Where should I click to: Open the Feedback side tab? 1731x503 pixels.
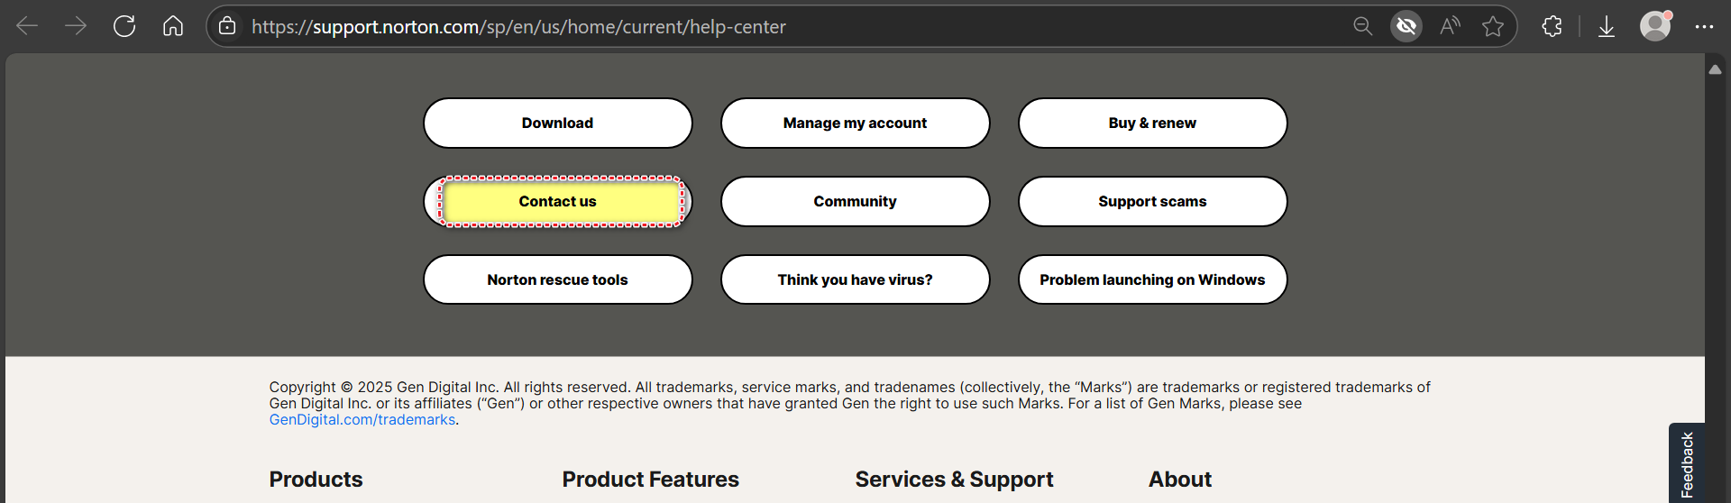point(1687,463)
